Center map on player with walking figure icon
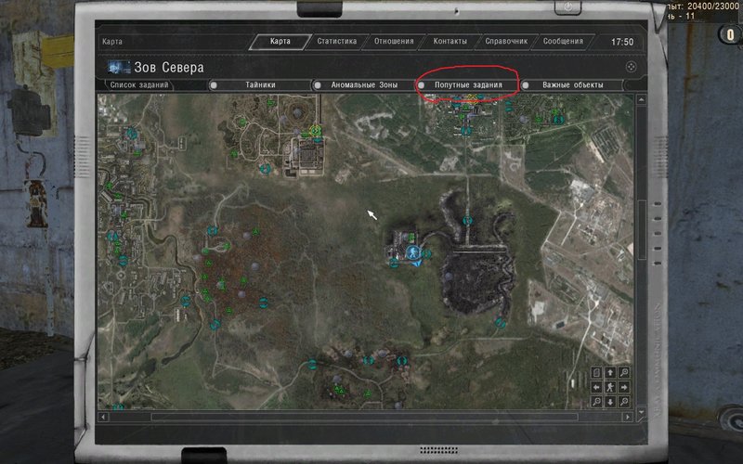743x464 pixels. pos(609,387)
